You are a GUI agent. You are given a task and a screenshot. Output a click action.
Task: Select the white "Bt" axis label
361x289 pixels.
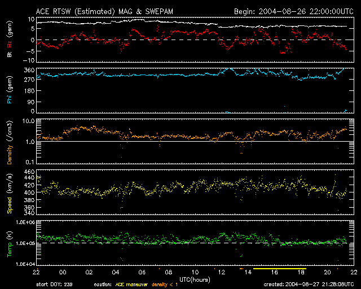10,54
